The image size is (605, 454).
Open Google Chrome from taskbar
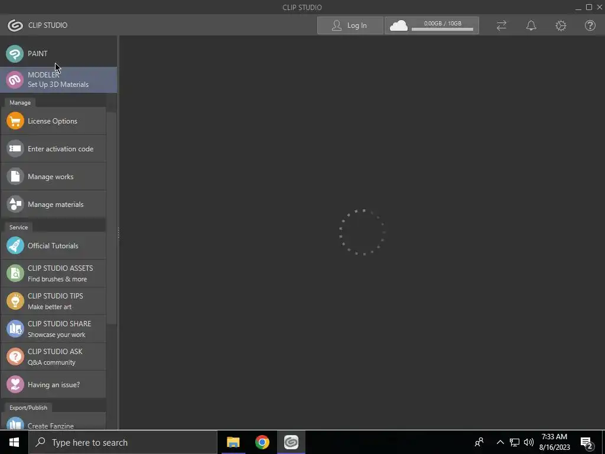262,442
